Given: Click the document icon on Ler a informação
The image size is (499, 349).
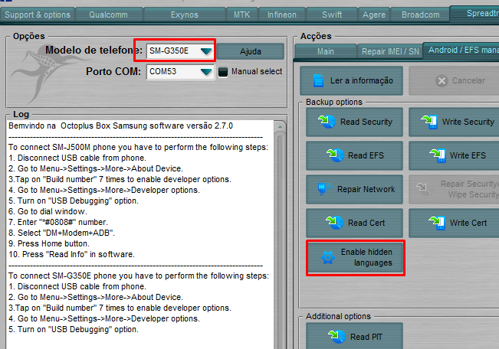Looking at the screenshot, I should pyautogui.click(x=318, y=80).
